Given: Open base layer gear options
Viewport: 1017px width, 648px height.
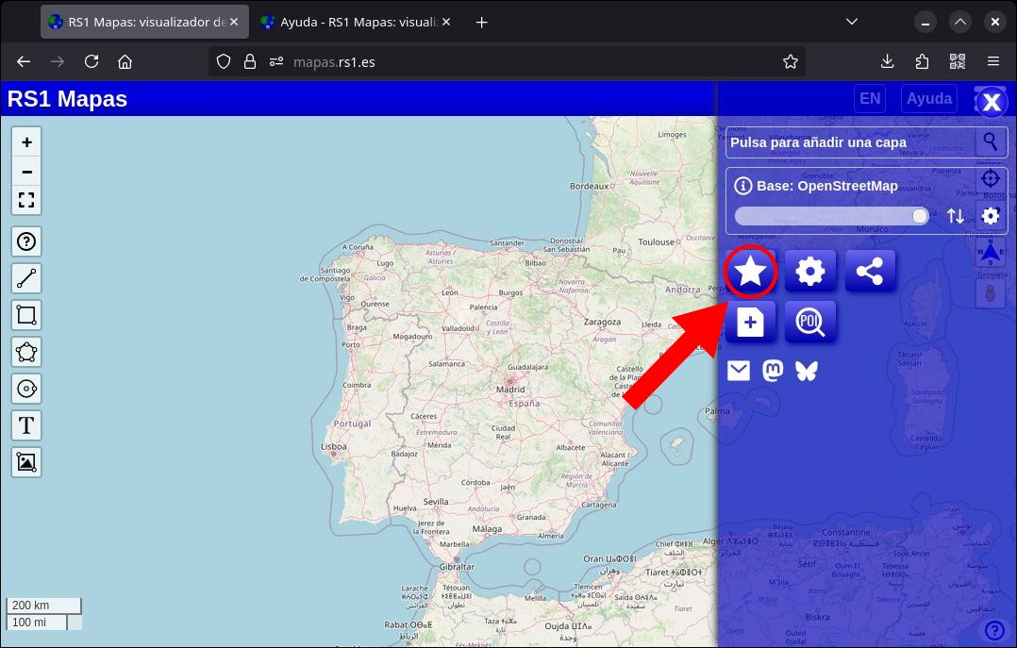Looking at the screenshot, I should click(991, 216).
